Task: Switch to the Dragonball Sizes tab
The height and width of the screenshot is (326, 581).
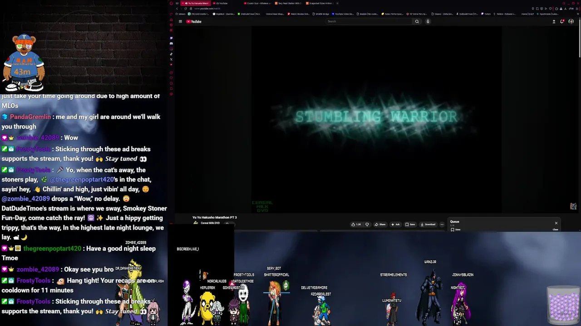Action: pos(319,3)
